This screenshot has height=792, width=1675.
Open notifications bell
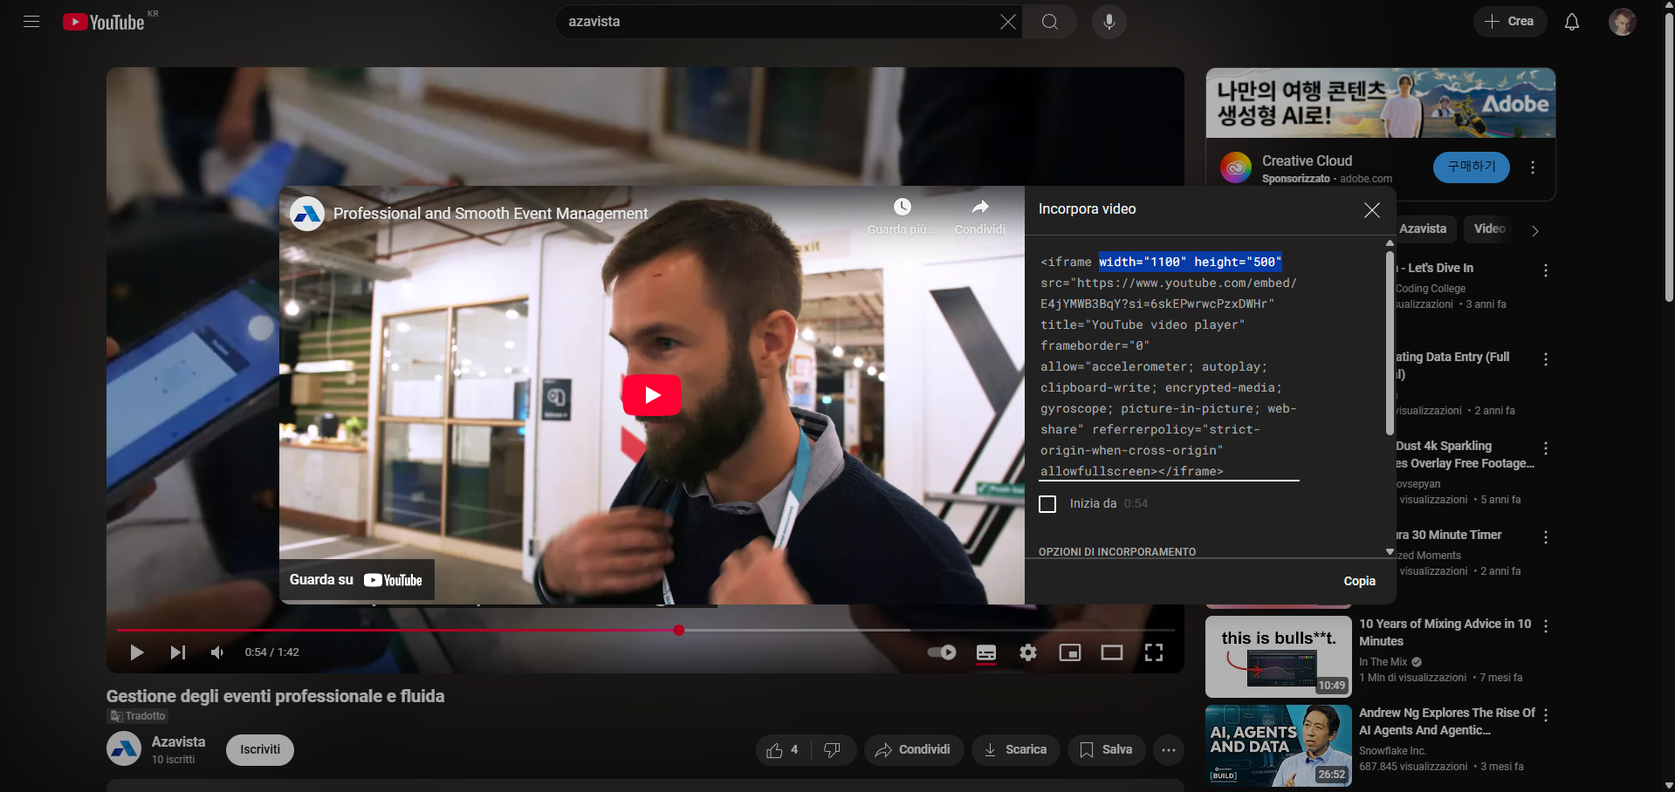click(x=1571, y=22)
